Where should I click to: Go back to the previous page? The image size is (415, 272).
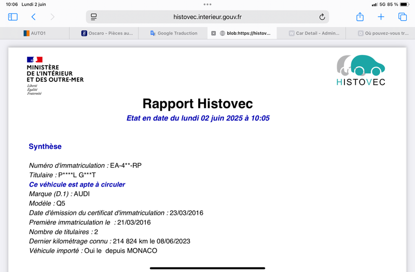(x=33, y=17)
